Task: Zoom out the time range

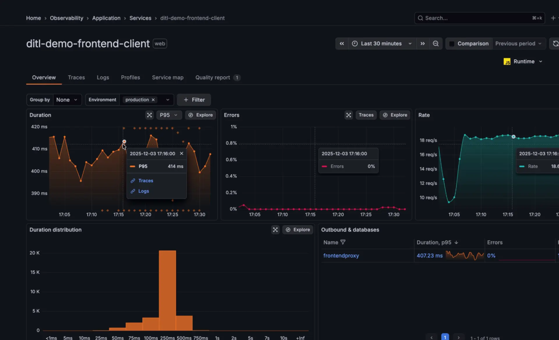Action: (x=436, y=44)
